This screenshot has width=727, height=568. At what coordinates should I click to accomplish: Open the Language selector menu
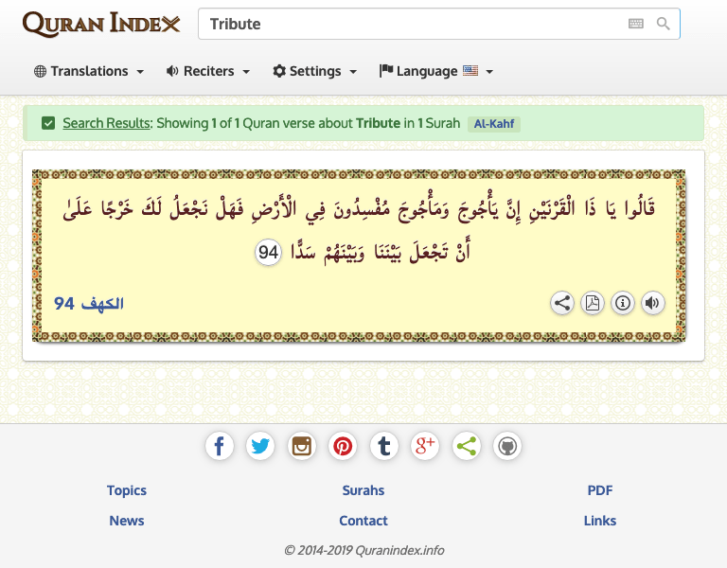coord(435,71)
